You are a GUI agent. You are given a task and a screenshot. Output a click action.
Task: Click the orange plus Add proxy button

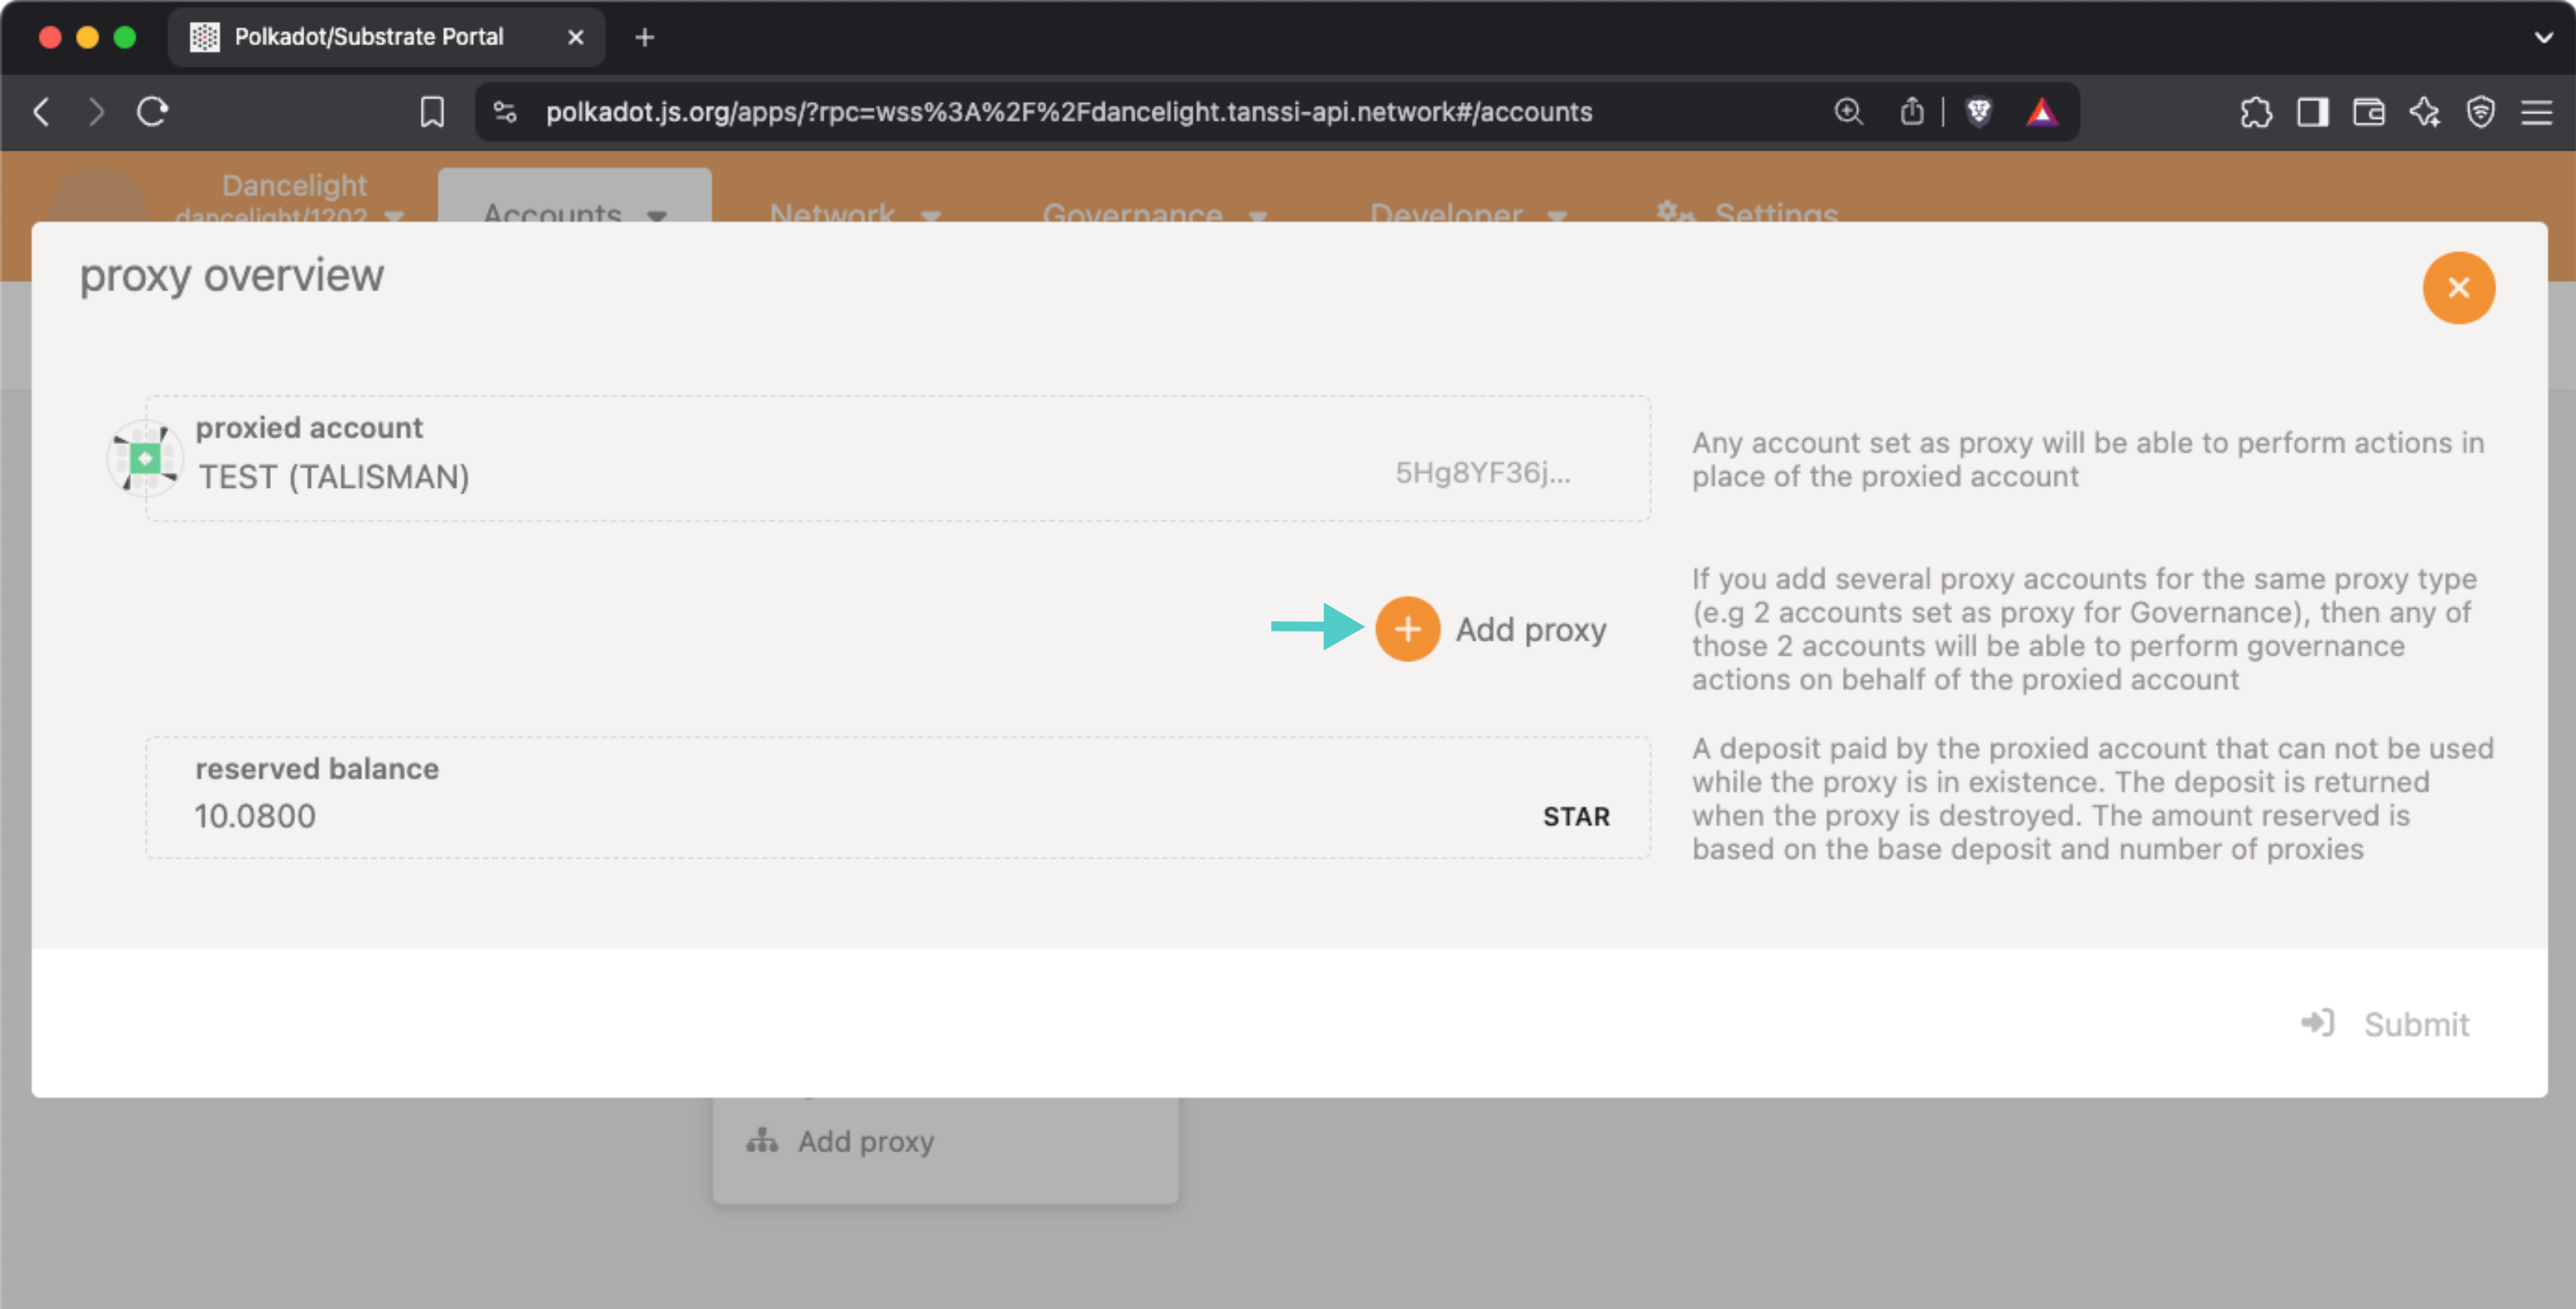(1407, 629)
